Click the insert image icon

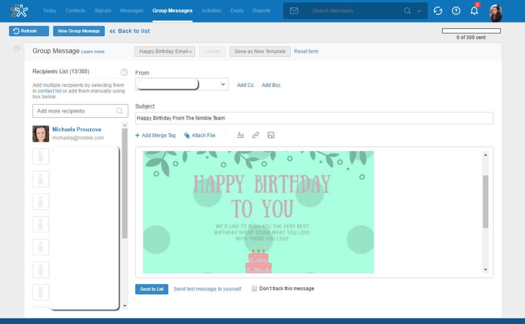[x=271, y=135]
